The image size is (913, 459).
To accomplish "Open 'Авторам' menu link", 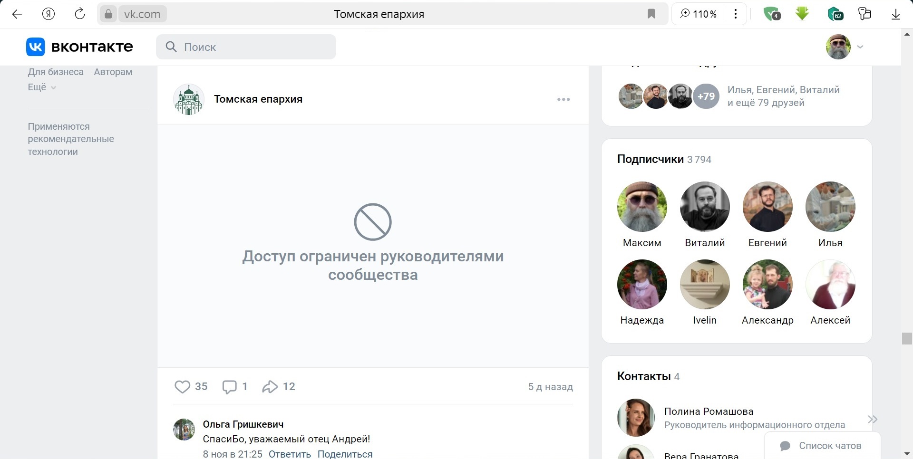I will click(113, 72).
